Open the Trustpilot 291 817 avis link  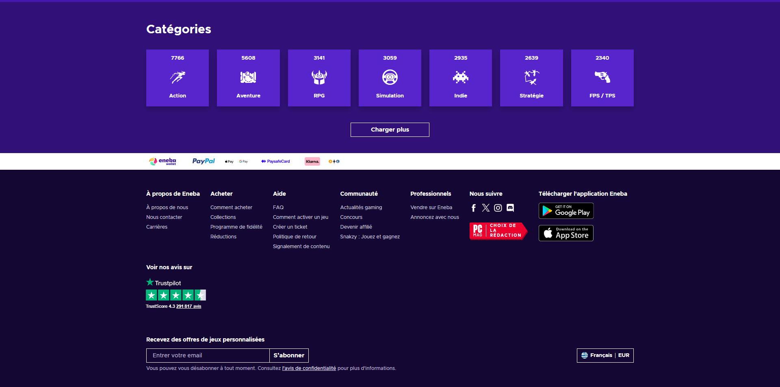click(x=188, y=306)
